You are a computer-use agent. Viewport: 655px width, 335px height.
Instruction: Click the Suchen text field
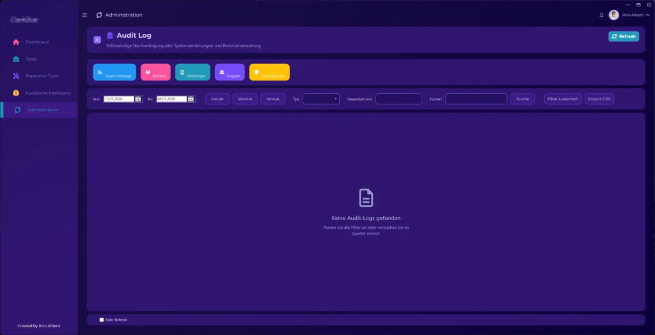[476, 99]
